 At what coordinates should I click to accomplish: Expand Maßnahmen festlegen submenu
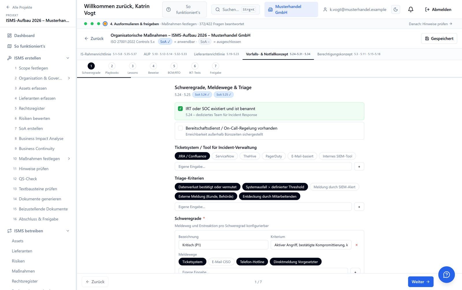[69, 159]
